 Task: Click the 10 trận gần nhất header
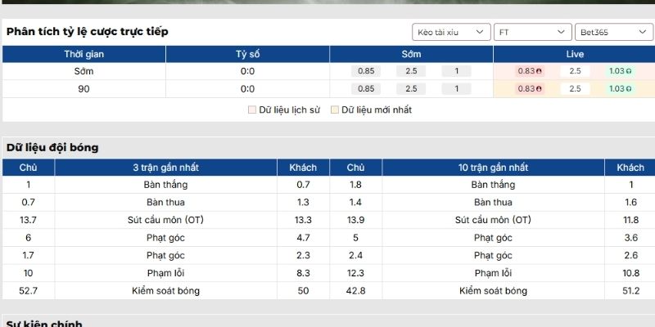point(494,168)
